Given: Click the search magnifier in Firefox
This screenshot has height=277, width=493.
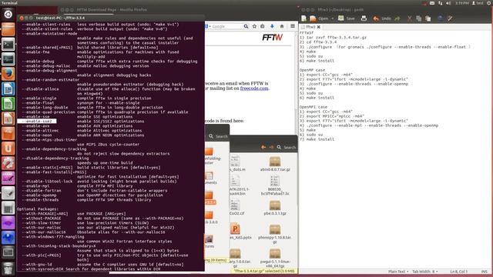Looking at the screenshot, I should click(246, 26).
